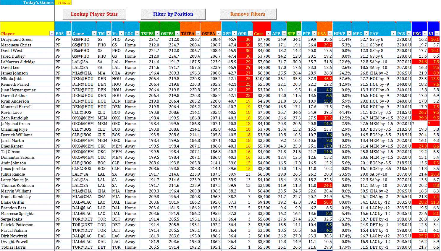441x251 pixels.
Task: Open the Game column filter dropdown
Action: click(94, 33)
